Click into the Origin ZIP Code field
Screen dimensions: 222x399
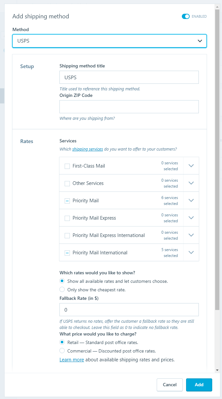[x=129, y=107]
